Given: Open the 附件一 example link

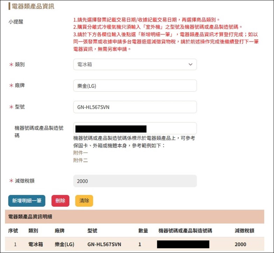Looking at the screenshot, I should pos(80,153).
